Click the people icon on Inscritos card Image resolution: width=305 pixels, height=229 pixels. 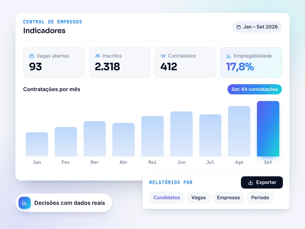tap(97, 56)
